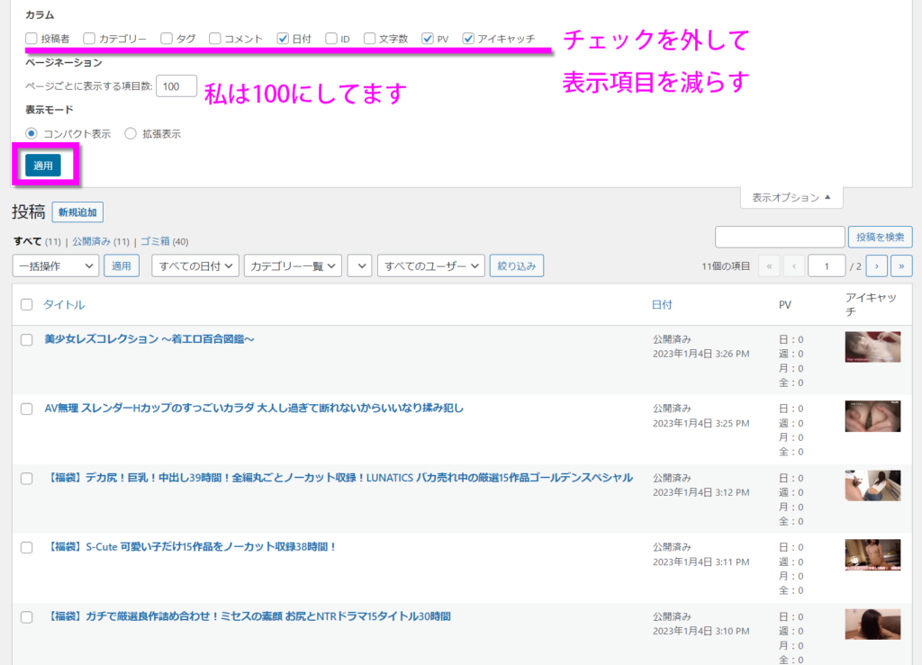
Task: Uncheck the 日付 column checkbox
Action: pos(283,39)
